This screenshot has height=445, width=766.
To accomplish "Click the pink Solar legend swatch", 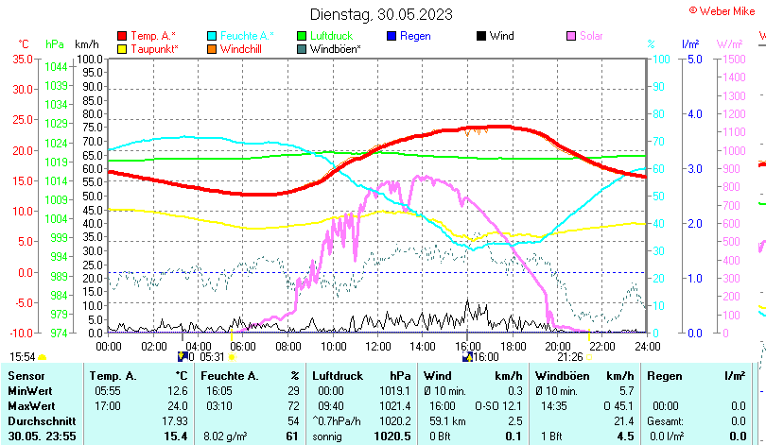I will pyautogui.click(x=571, y=36).
